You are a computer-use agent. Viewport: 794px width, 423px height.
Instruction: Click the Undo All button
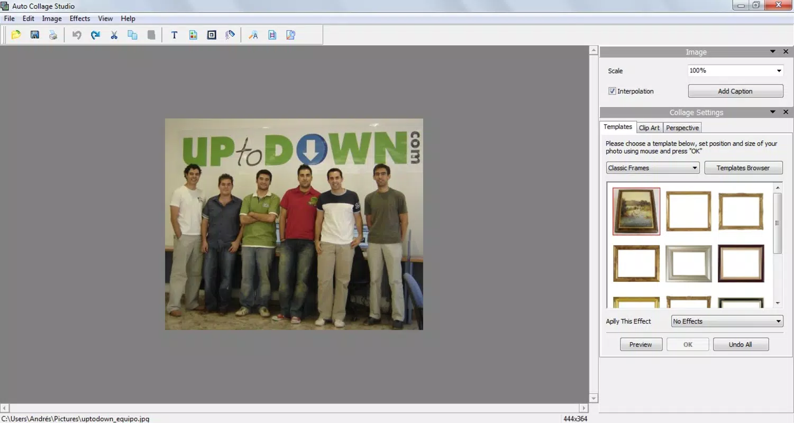pyautogui.click(x=741, y=344)
